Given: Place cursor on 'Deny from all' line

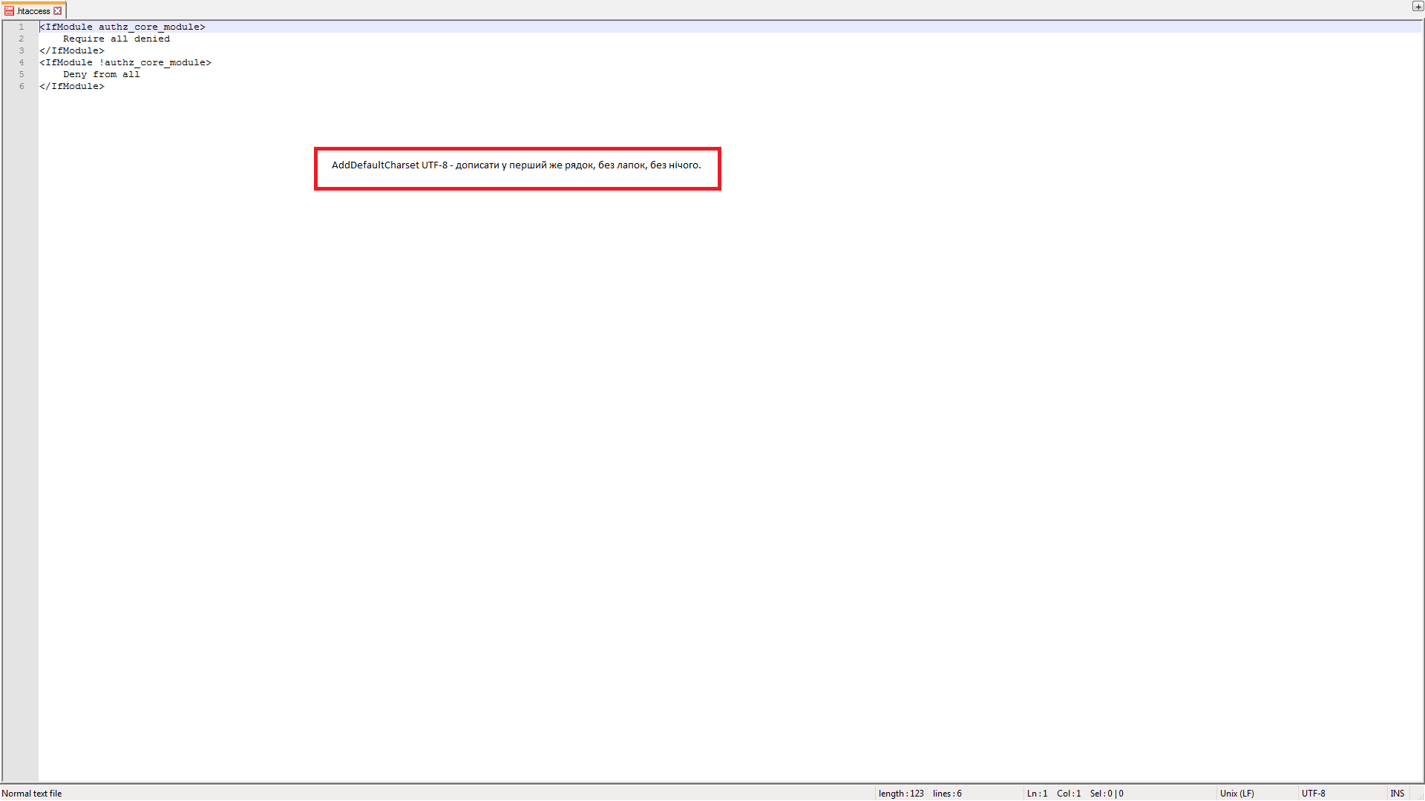Looking at the screenshot, I should click(101, 74).
